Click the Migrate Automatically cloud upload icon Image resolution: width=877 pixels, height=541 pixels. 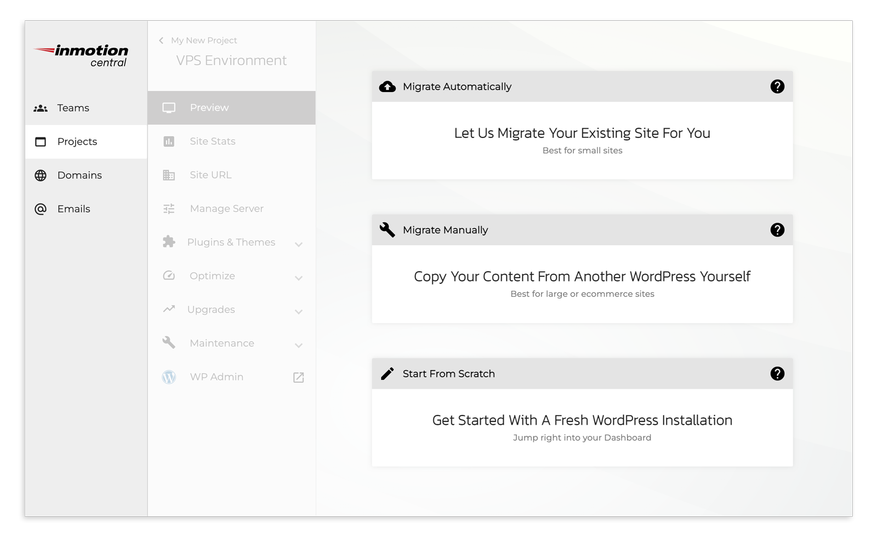point(388,87)
